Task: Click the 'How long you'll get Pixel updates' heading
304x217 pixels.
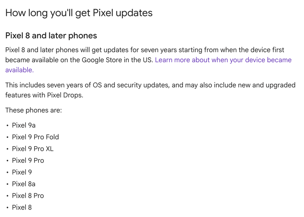Action: 79,13
